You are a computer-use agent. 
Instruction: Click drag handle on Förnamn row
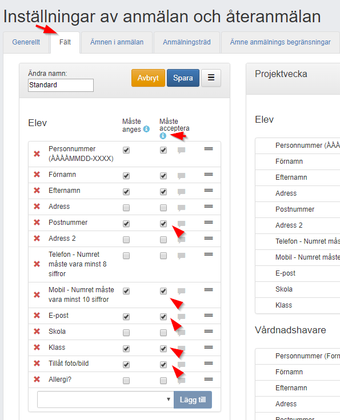(x=209, y=175)
